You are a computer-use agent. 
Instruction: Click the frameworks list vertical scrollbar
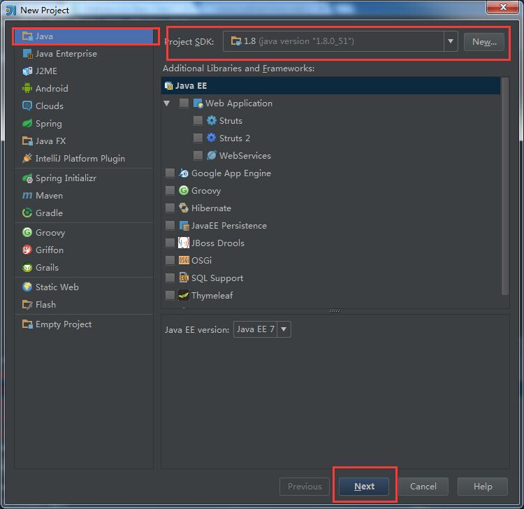click(x=505, y=186)
